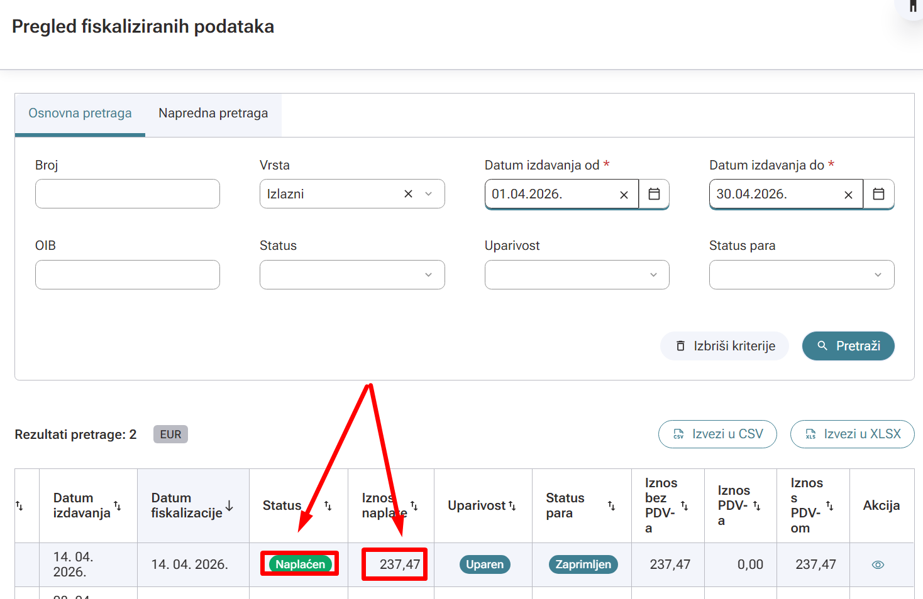Sort by Iznos naplate column arrows
Image resolution: width=923 pixels, height=599 pixels.
414,505
